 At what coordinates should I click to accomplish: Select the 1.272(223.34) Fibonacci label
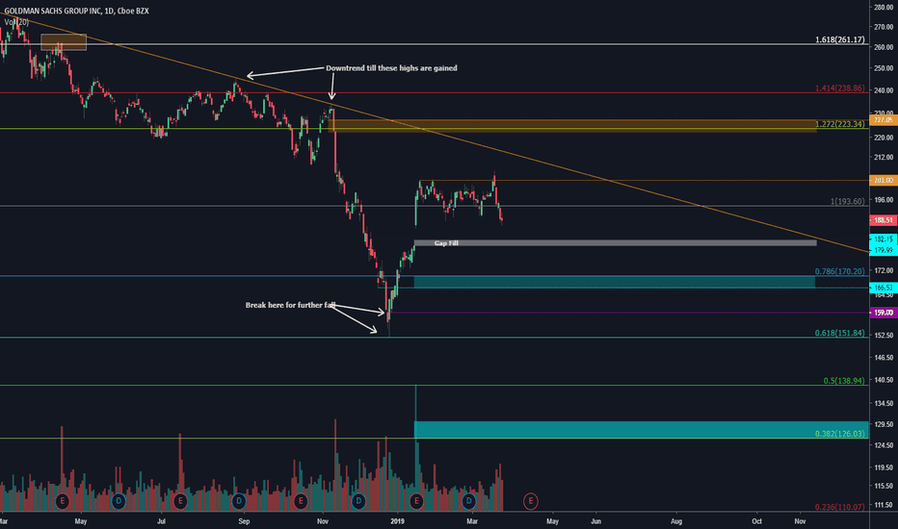pos(840,123)
